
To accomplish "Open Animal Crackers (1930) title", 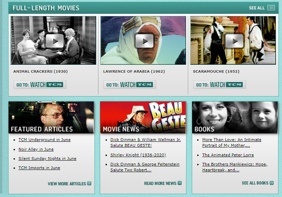I will click(x=40, y=72).
